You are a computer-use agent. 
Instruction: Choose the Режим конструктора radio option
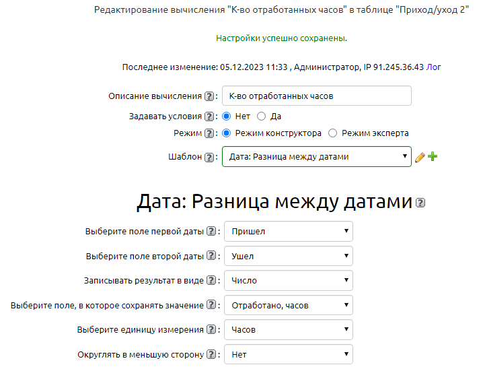pos(227,133)
